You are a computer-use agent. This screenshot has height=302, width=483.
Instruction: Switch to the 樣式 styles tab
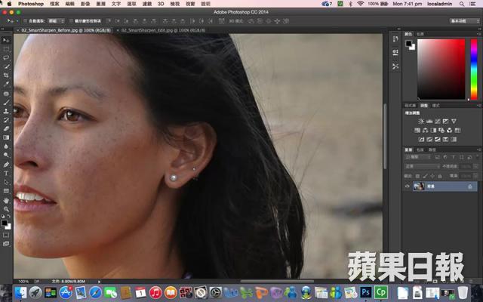coord(435,106)
